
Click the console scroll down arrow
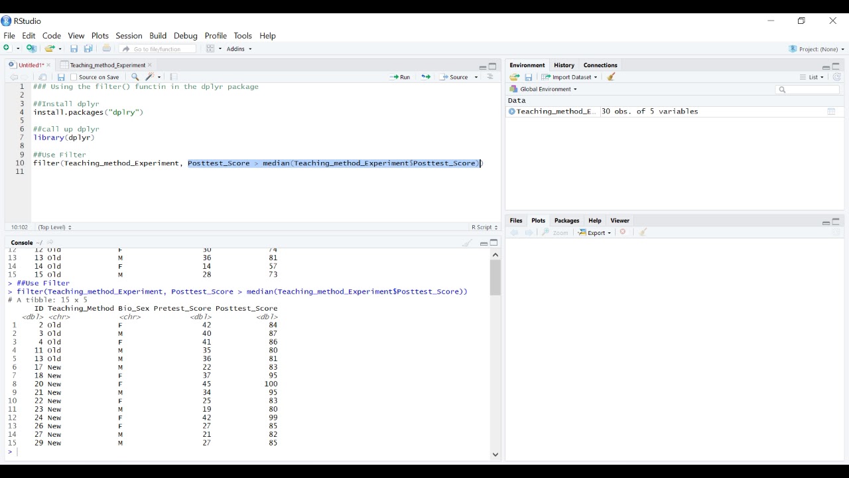pyautogui.click(x=495, y=455)
